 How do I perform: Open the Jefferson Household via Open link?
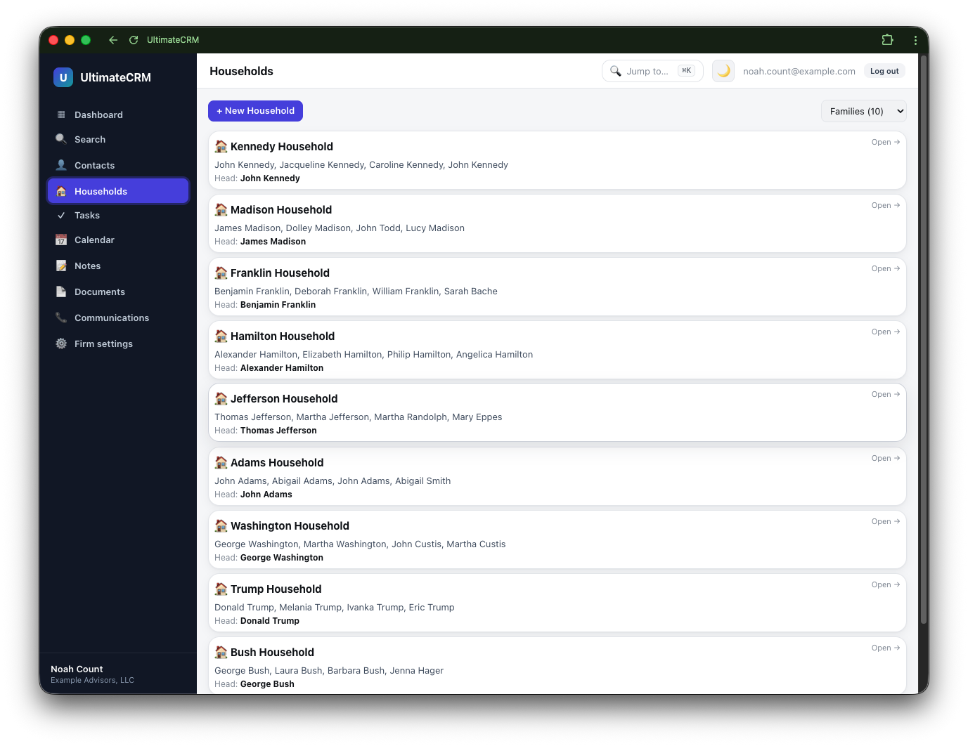886,394
